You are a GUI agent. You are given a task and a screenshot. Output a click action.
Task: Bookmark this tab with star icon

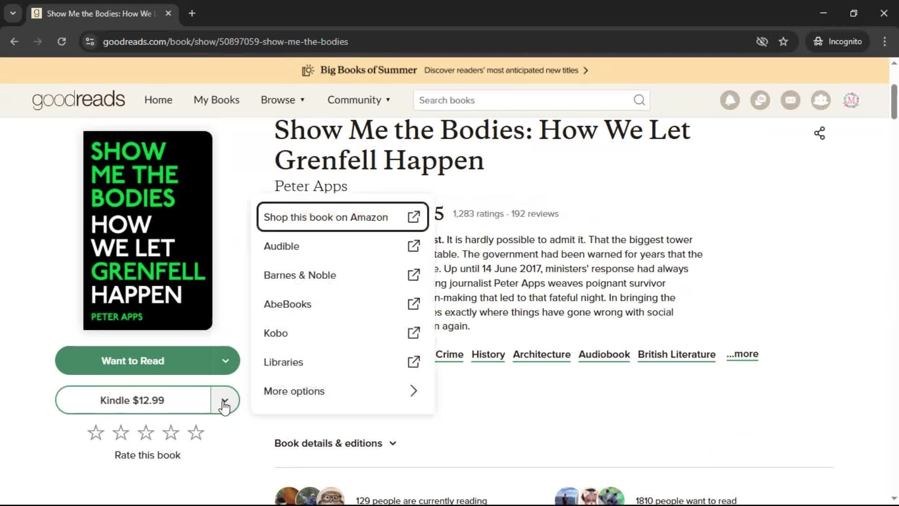coord(783,42)
